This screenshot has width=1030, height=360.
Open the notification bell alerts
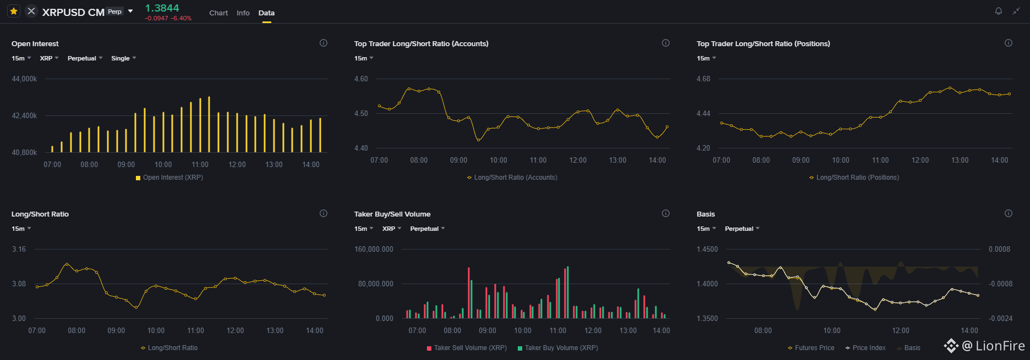click(999, 11)
